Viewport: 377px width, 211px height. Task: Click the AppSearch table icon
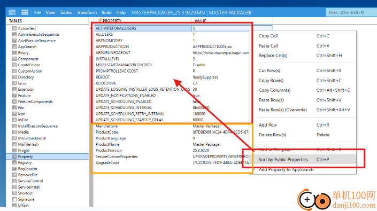[14, 46]
